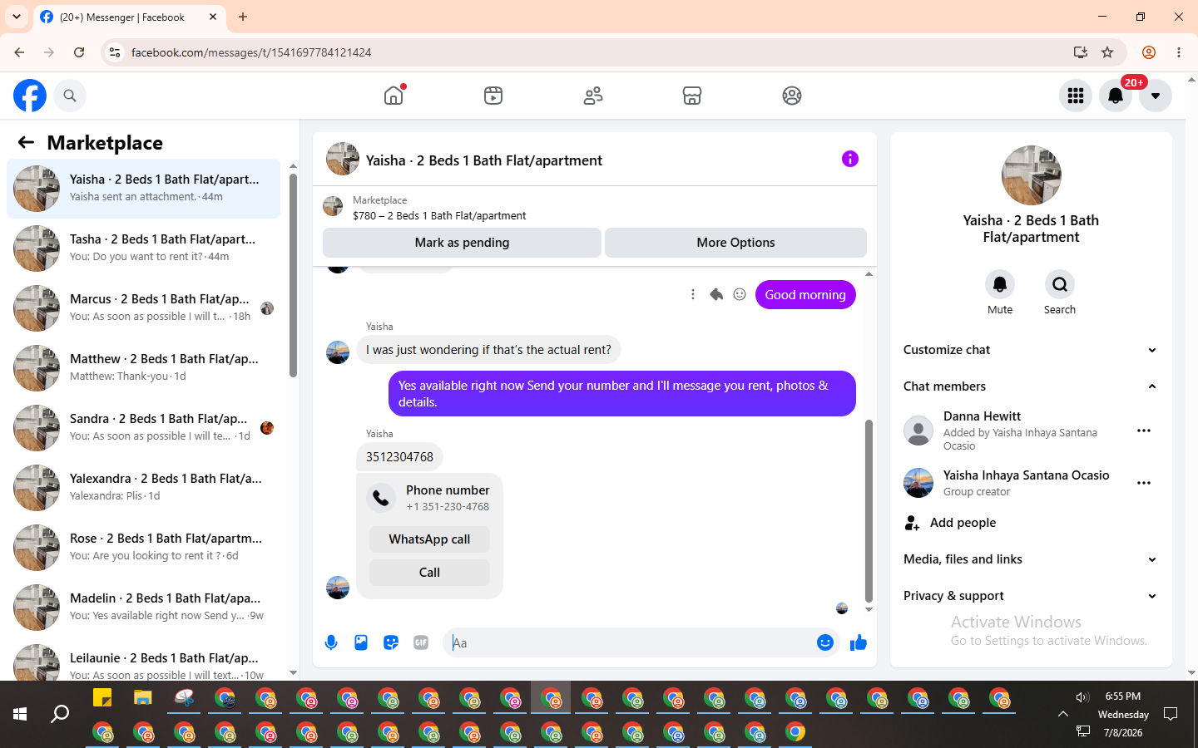
Task: Open more options for Good morning message
Action: [x=693, y=294]
